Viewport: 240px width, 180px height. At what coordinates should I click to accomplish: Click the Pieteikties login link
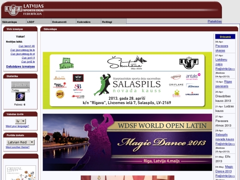tap(214, 21)
